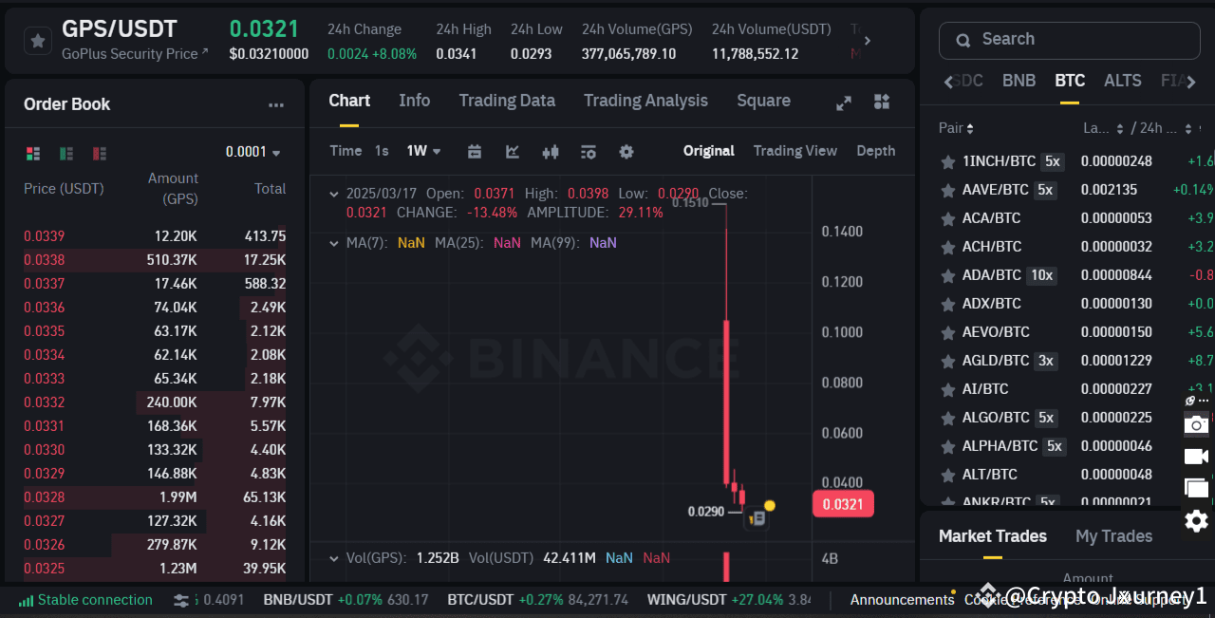
Task: Open the Announcements link in the footer
Action: point(902,600)
